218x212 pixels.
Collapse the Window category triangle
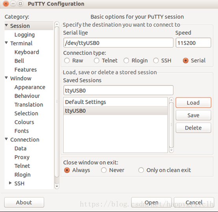(6, 78)
